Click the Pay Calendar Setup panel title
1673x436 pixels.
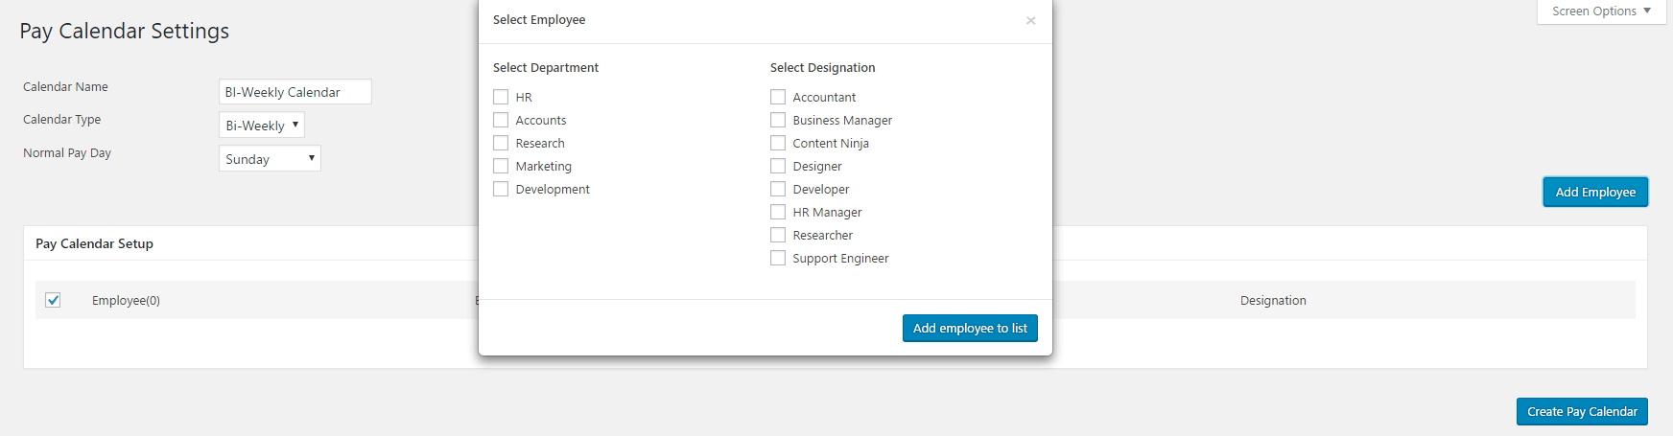point(94,243)
